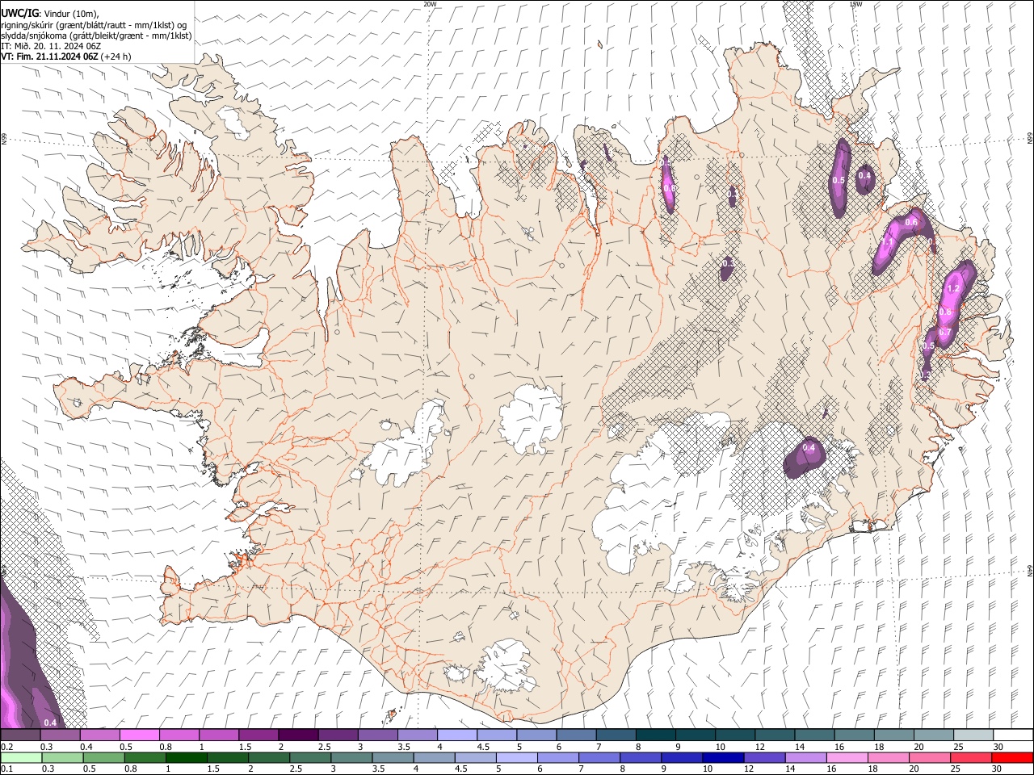
Task: Pick the upper-row lavender swatch between 4 and 4.5
Action: tap(456, 735)
